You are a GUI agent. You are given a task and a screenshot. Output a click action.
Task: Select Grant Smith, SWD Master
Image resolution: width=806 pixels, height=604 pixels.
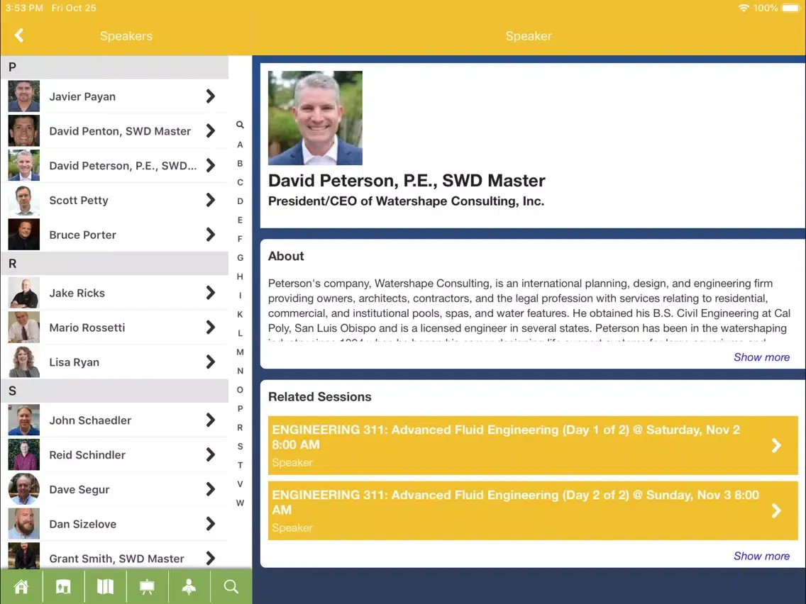click(116, 559)
